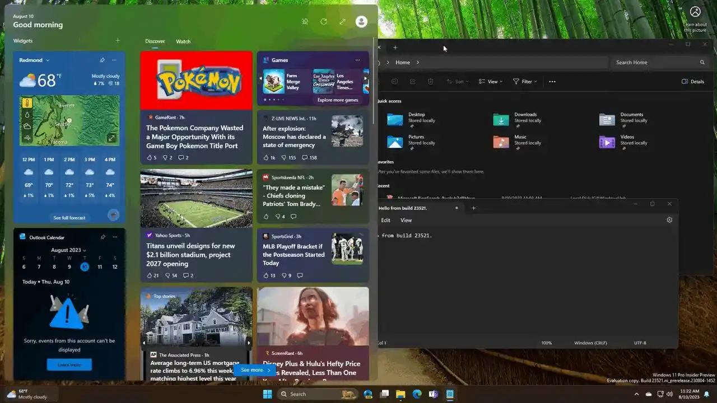The image size is (717, 403).
Task: Pin the weather widget
Action: point(102,60)
